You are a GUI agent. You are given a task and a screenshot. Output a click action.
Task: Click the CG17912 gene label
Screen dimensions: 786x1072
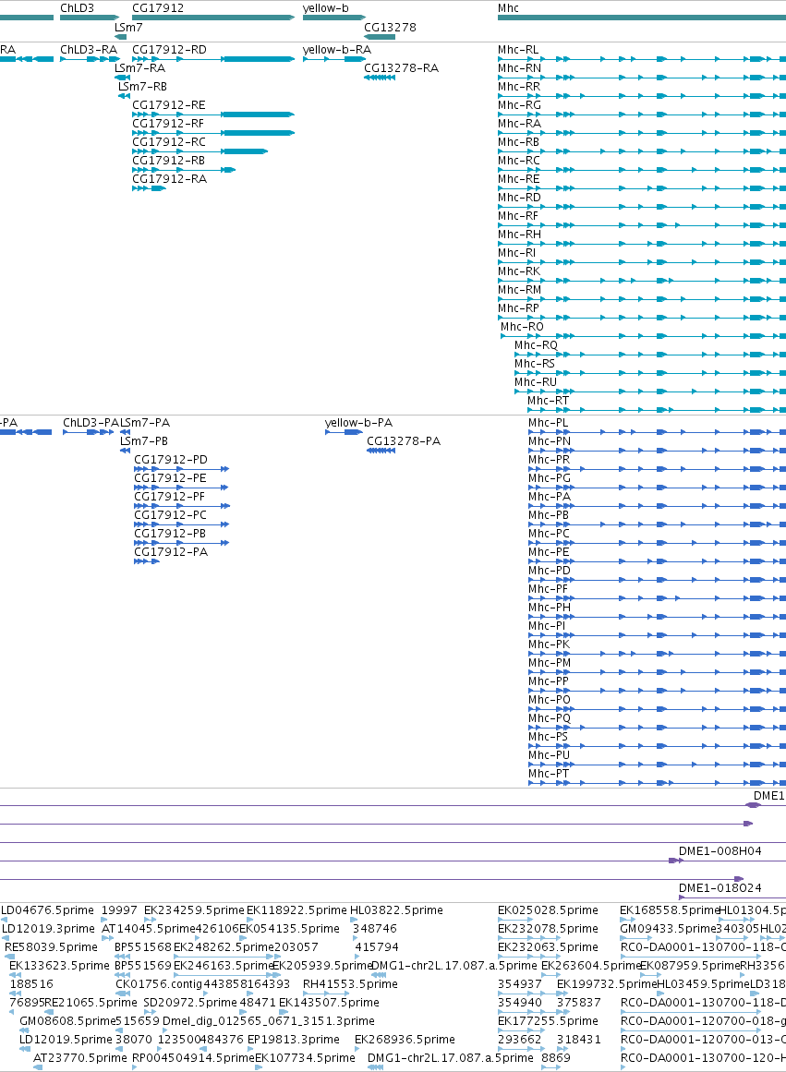pos(157,8)
